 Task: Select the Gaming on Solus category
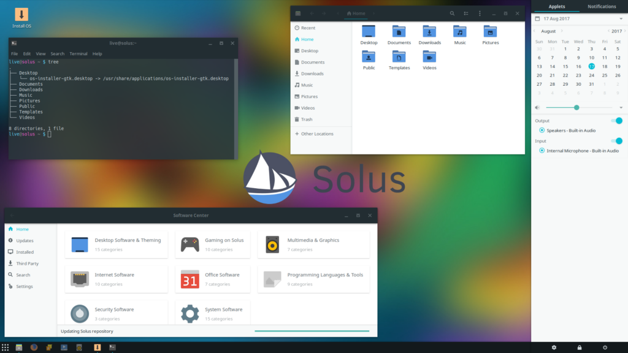212,244
